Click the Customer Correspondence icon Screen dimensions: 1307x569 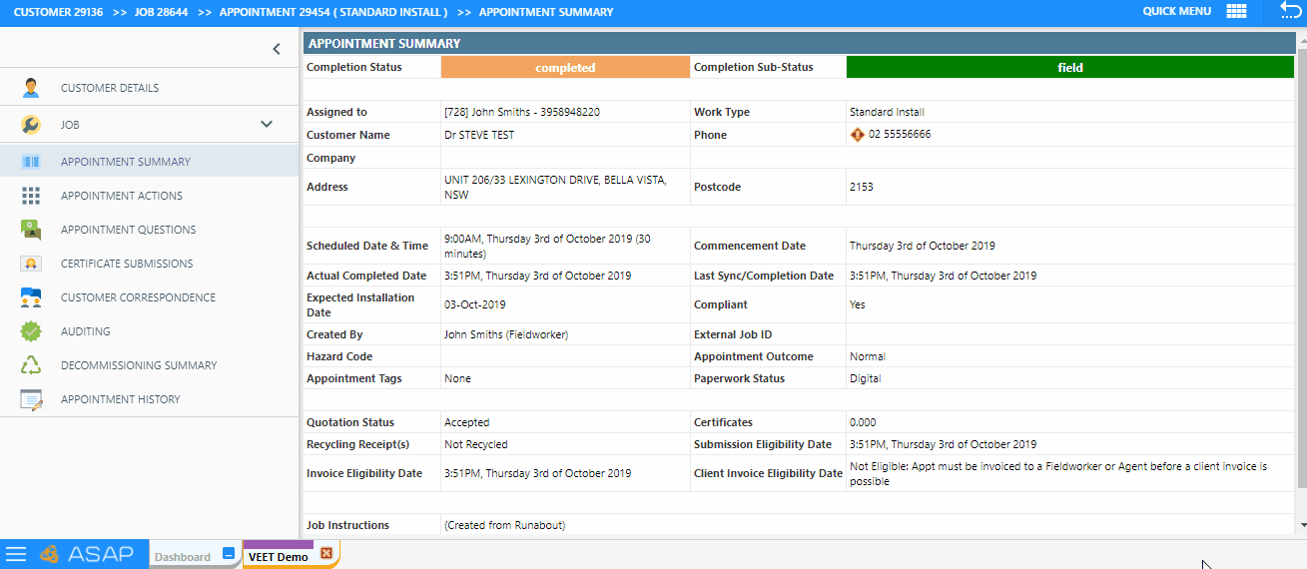pyautogui.click(x=31, y=297)
